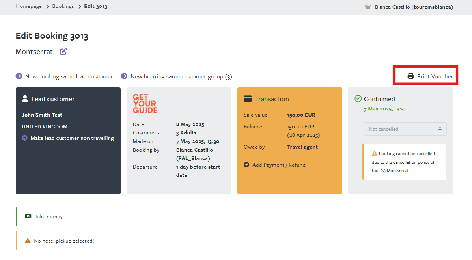Open the No hotel pickup selected notice

pos(235,240)
